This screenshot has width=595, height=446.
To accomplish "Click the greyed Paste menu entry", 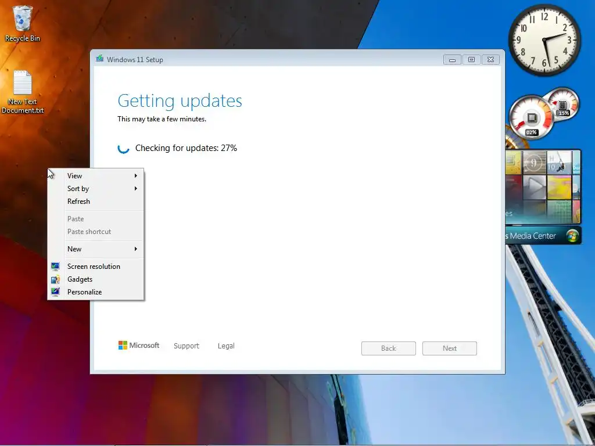I will coord(96,219).
